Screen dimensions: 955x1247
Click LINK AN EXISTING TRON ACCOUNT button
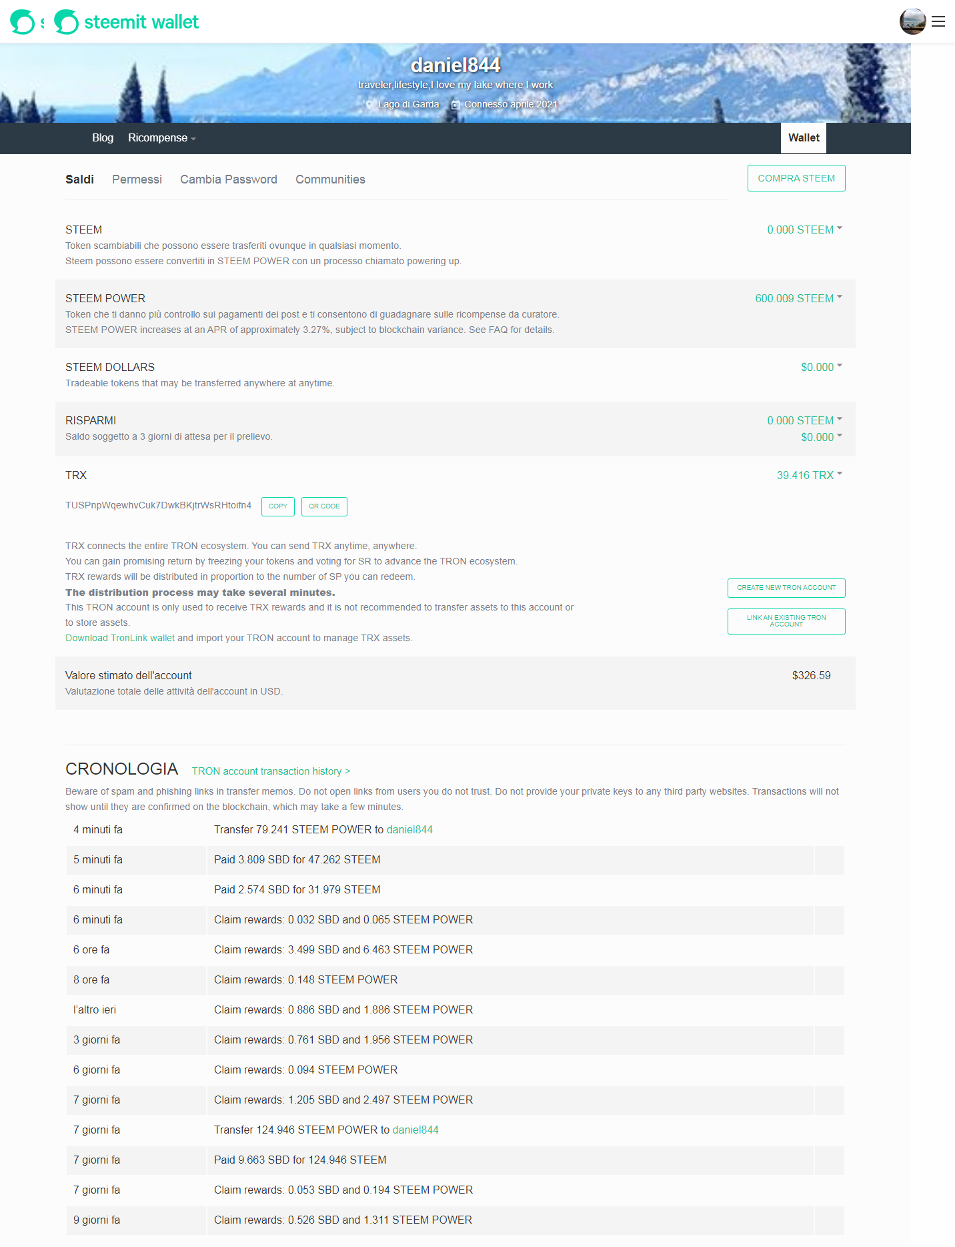click(786, 621)
